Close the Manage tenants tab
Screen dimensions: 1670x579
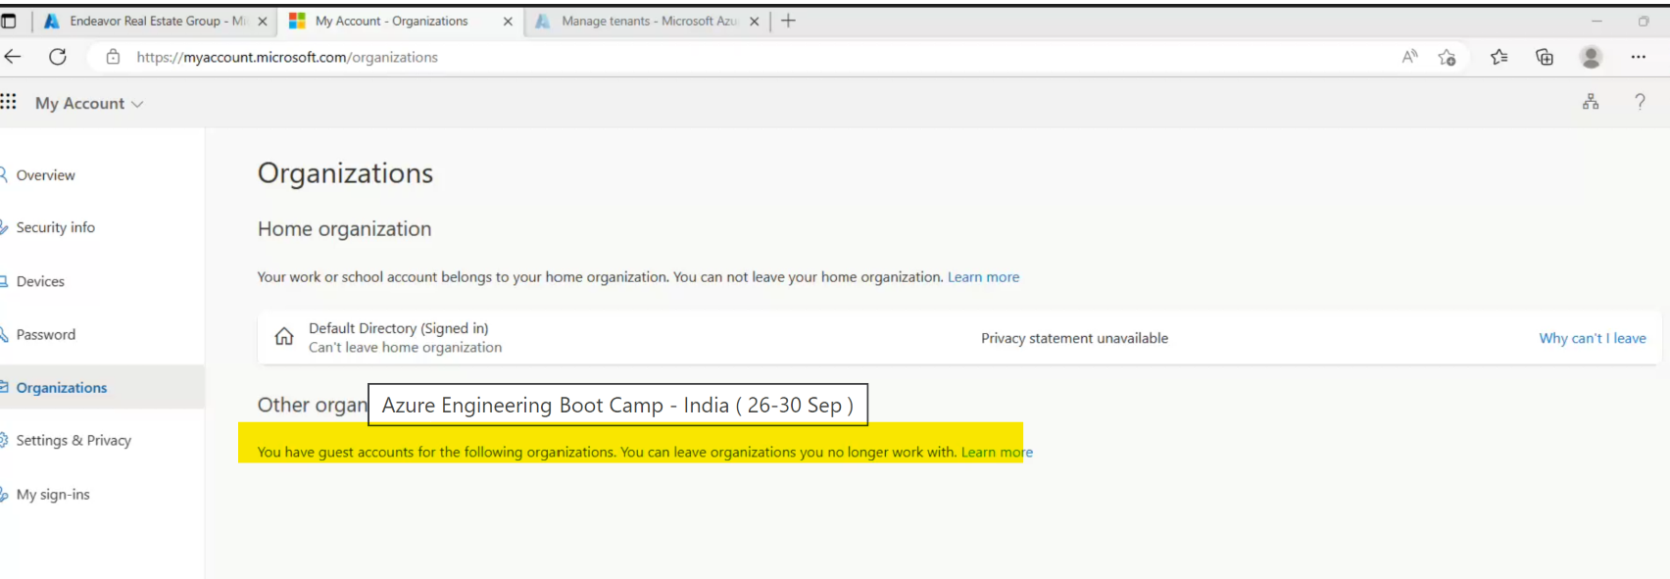click(x=754, y=22)
